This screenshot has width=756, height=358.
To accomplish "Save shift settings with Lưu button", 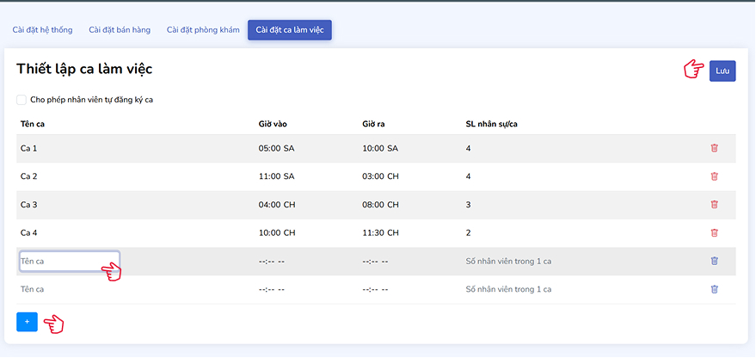I will click(x=722, y=71).
